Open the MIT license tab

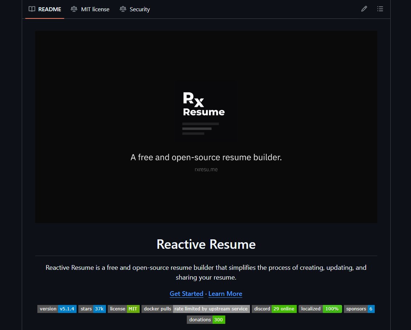tap(90, 9)
